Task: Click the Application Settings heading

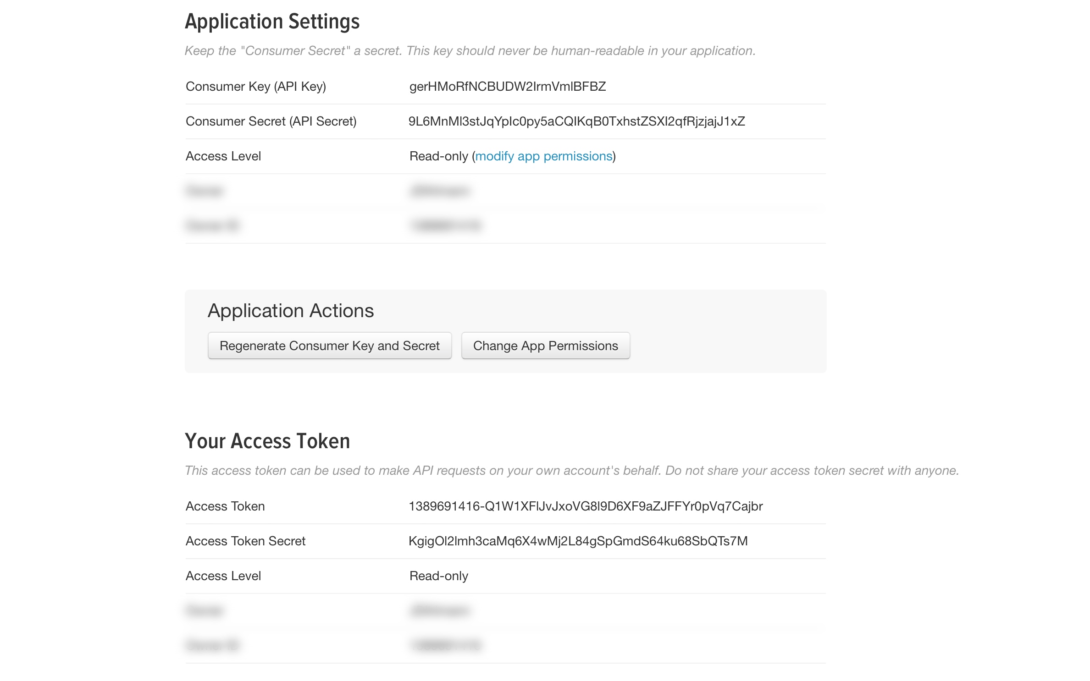Action: (x=272, y=22)
